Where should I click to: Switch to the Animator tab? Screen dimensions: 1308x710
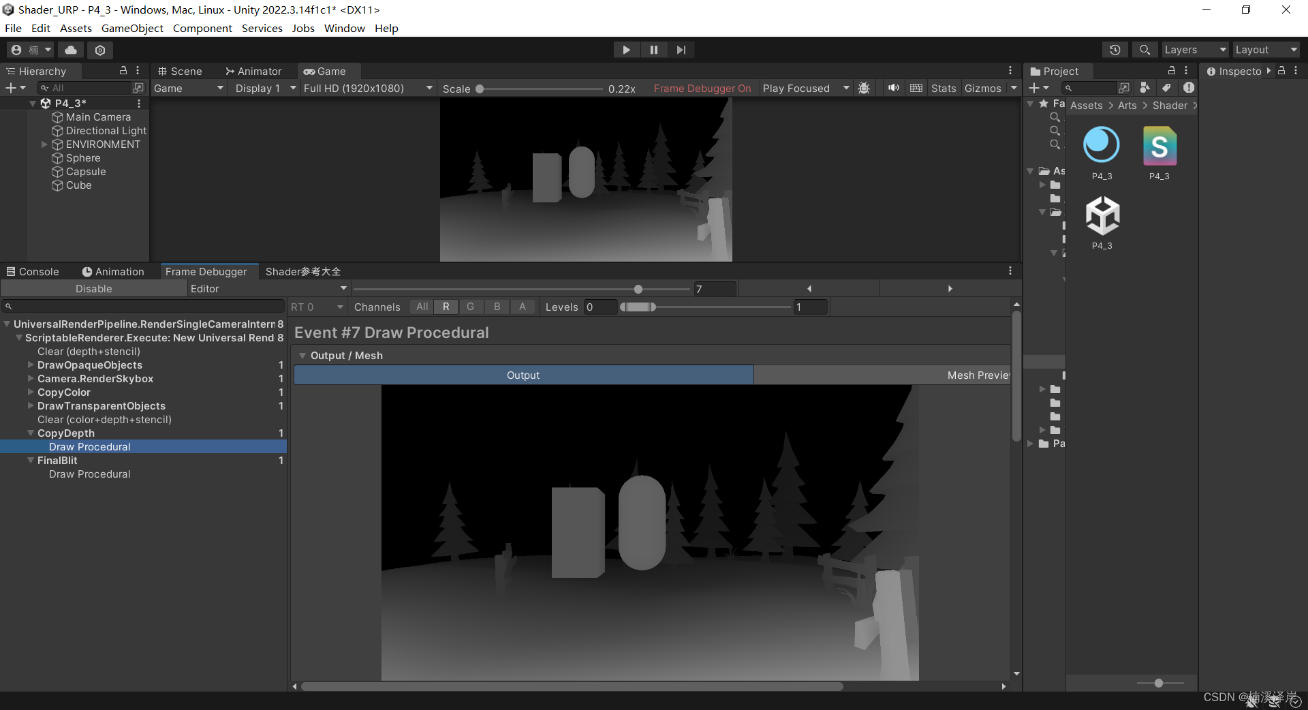point(253,71)
